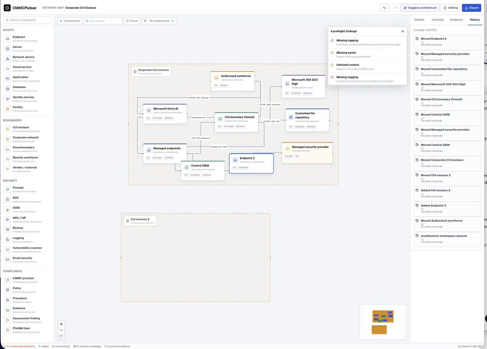The width and height of the screenshot is (487, 349).
Task: Choose the Database icon in the Assets list
Action: pos(8,89)
